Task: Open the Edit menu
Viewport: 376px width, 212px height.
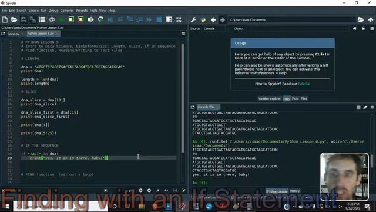Action: coord(12,11)
